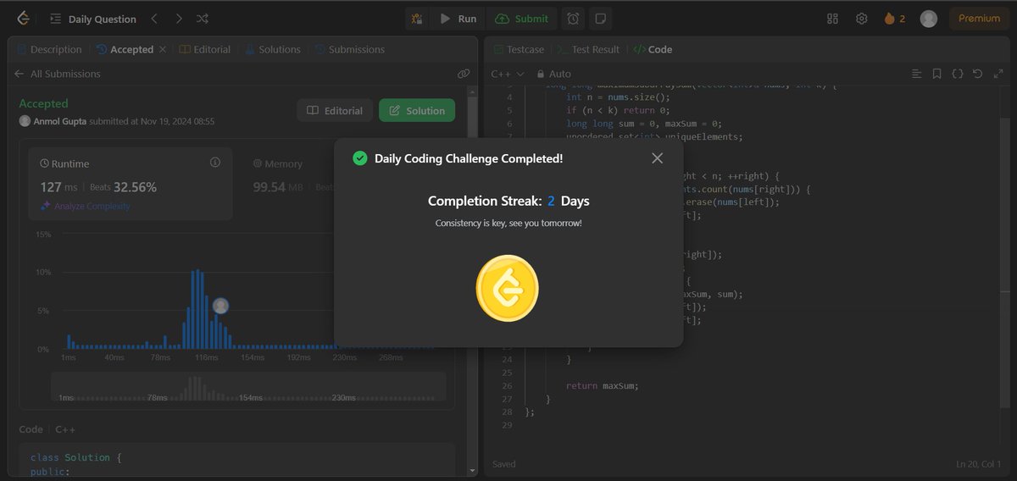Viewport: 1017px width, 481px height.
Task: View the streak fire counter
Action: (894, 19)
